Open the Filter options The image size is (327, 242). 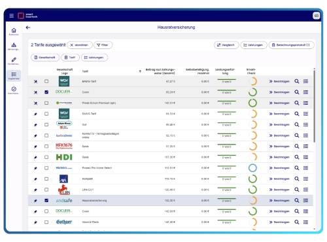[x=103, y=45]
